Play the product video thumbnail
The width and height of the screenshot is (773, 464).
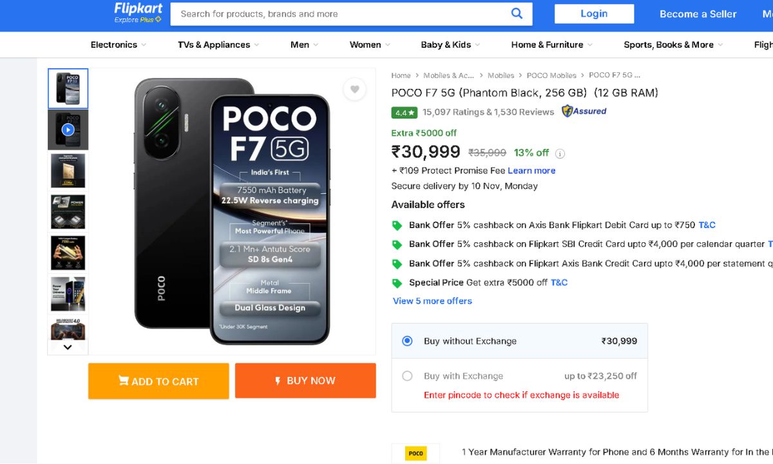tap(68, 130)
